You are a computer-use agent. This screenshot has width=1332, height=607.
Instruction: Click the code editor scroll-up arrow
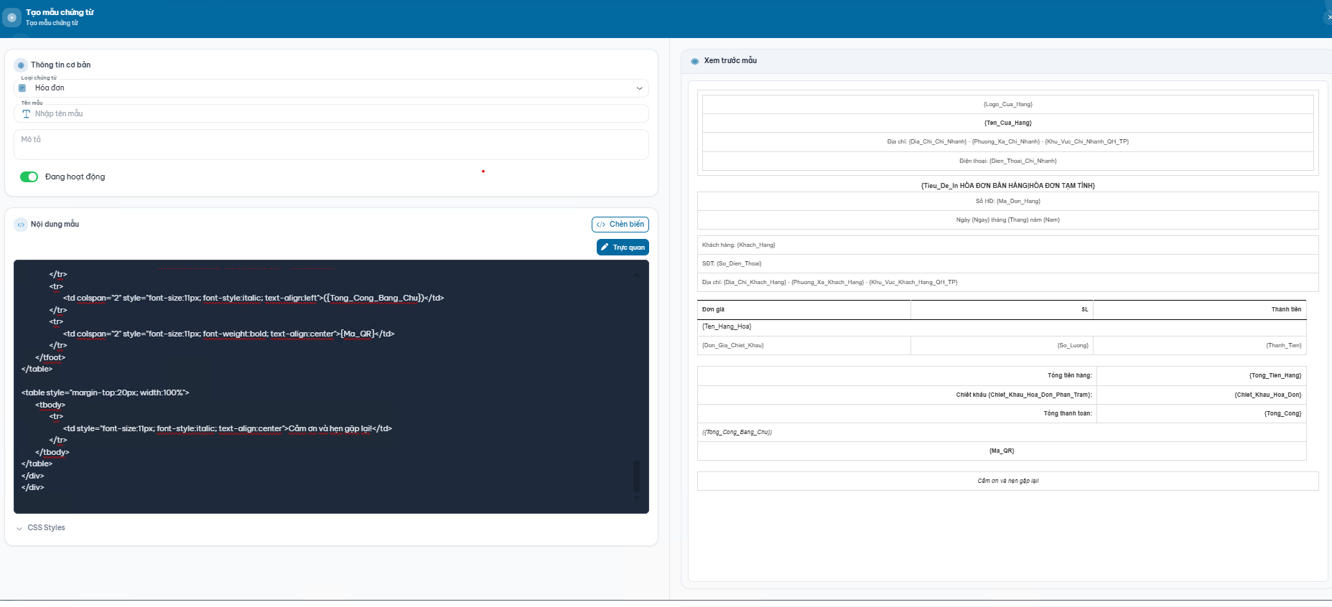pyautogui.click(x=636, y=274)
